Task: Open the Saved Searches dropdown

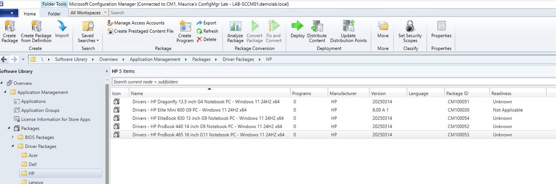Action: (88, 31)
